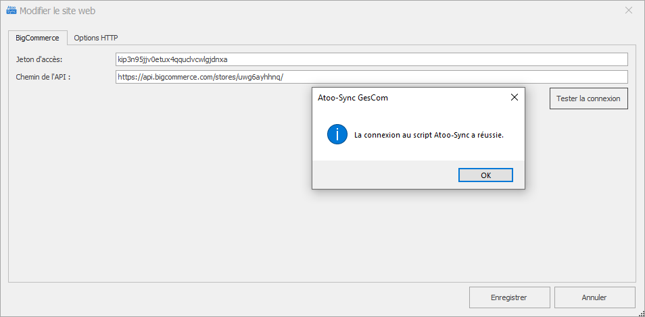Close the Atoo-Sync GesCom message dialog
Screen dimensions: 645x317
pyautogui.click(x=514, y=97)
